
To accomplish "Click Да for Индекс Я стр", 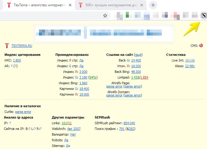I will pos(81,60).
